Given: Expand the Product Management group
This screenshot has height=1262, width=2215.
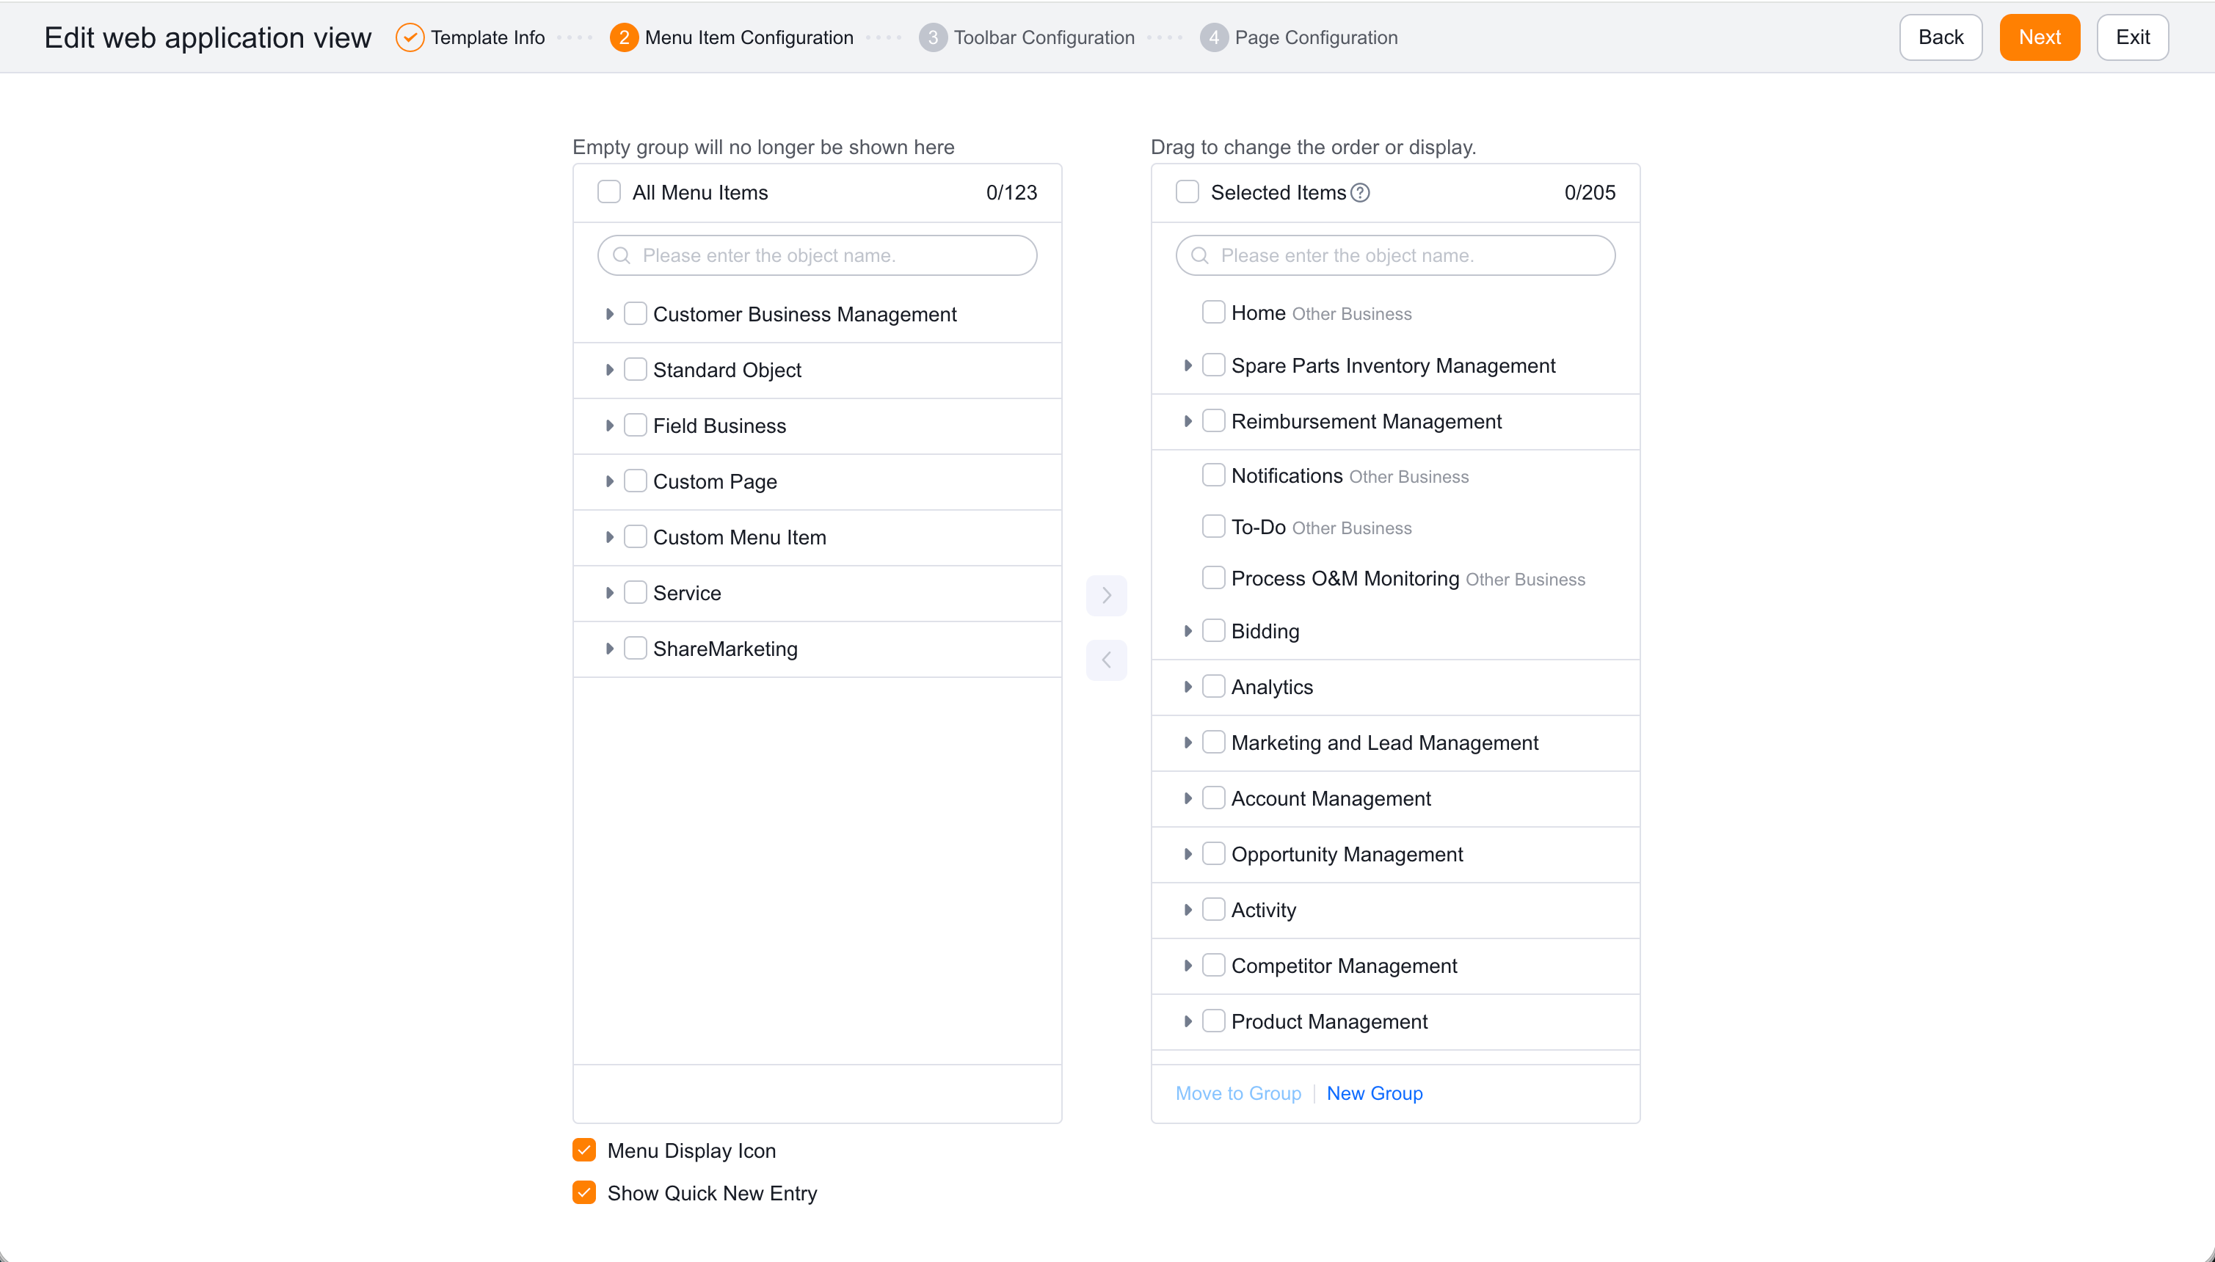Looking at the screenshot, I should point(1187,1021).
